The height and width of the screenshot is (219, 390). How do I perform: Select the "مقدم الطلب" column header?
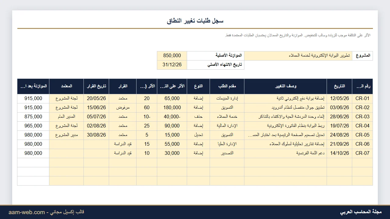pyautogui.click(x=227, y=86)
